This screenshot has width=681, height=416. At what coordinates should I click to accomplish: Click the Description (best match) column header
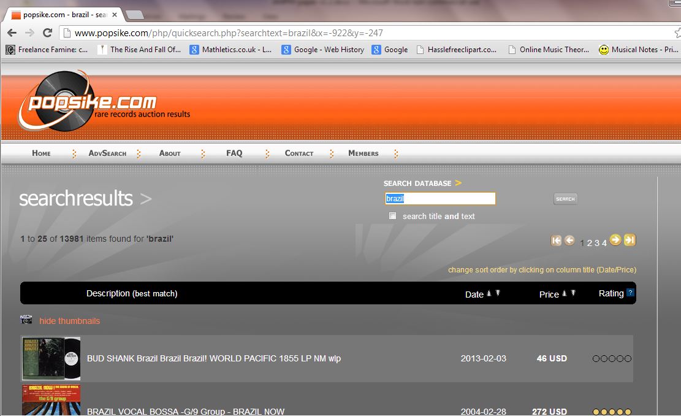(132, 293)
